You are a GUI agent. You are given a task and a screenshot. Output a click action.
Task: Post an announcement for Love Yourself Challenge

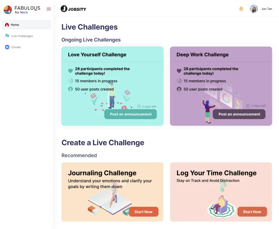point(131,114)
